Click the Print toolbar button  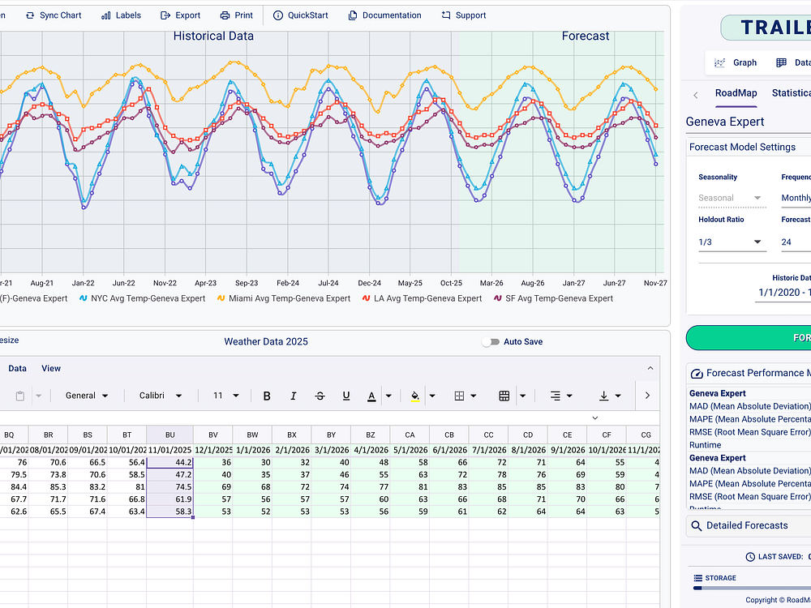pos(237,15)
